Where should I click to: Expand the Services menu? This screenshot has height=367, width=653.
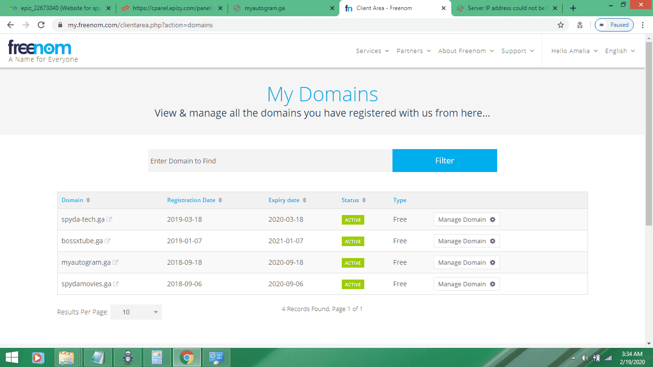coord(372,51)
